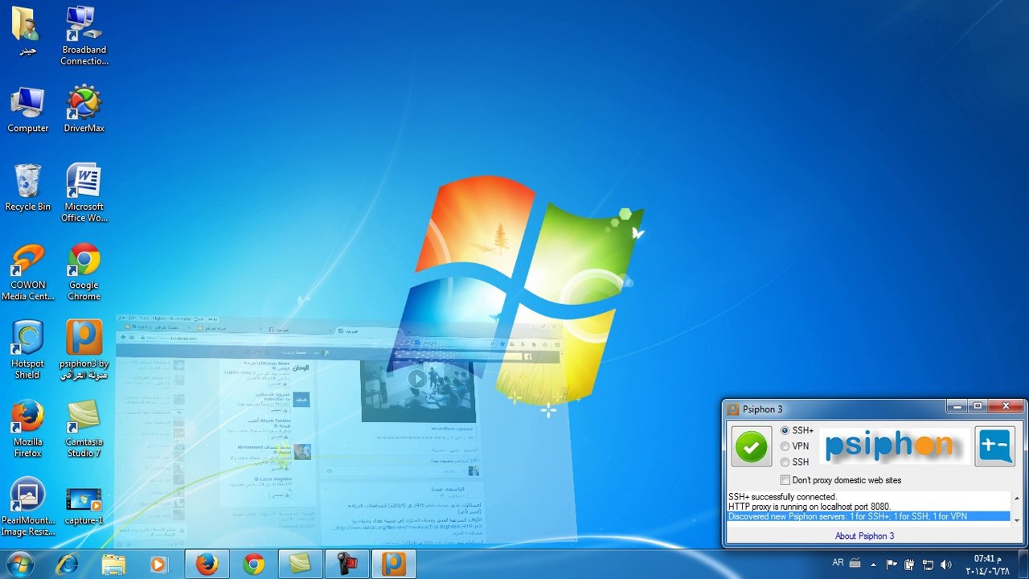Select the 'Discovered new Psiphon servers' log line
The width and height of the screenshot is (1029, 579).
pos(868,516)
